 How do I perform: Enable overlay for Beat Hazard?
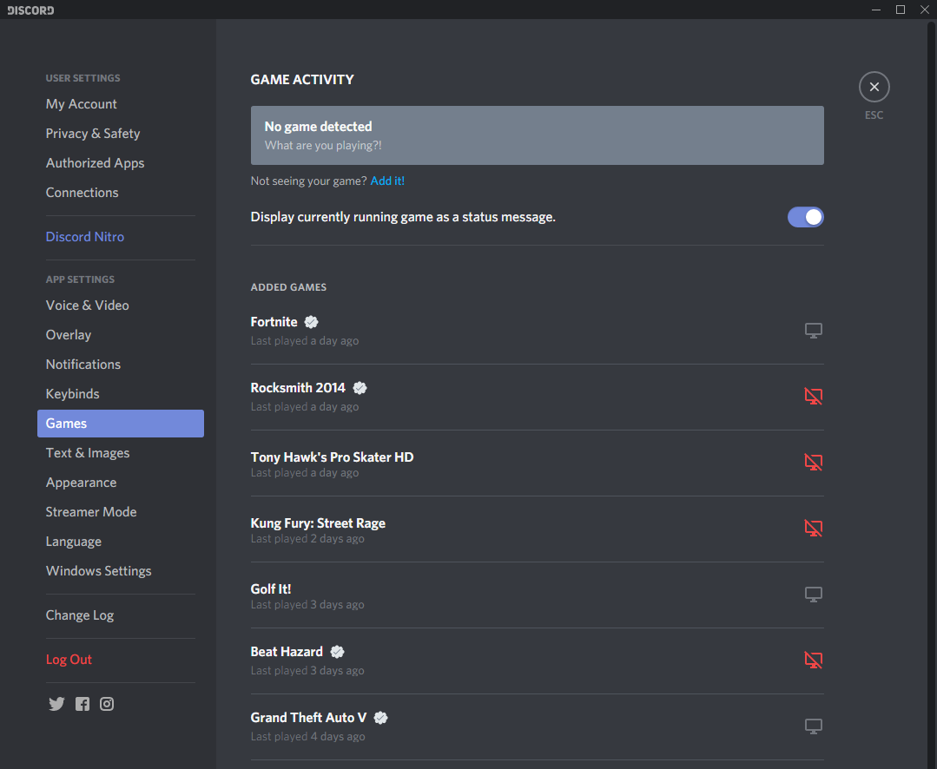(813, 661)
